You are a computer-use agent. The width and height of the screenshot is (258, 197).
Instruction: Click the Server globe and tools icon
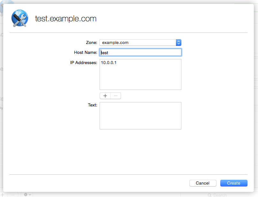pos(20,18)
